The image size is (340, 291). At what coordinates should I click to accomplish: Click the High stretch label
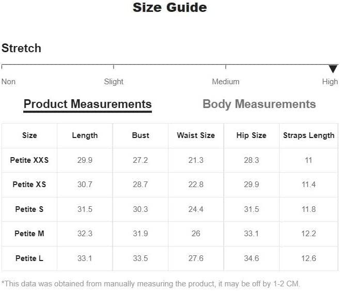tap(330, 82)
